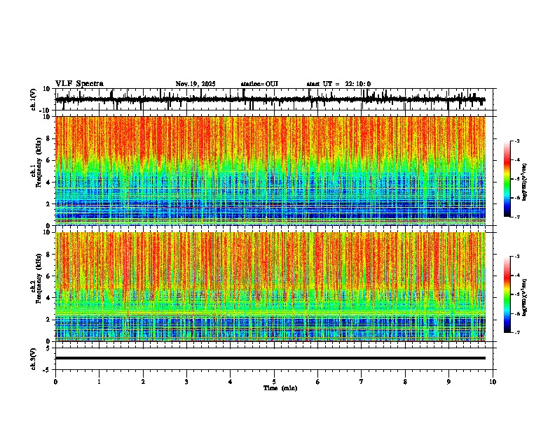The height and width of the screenshot is (428, 555).
Task: Select the flat ch.3 voltage trace
Action: point(270,358)
